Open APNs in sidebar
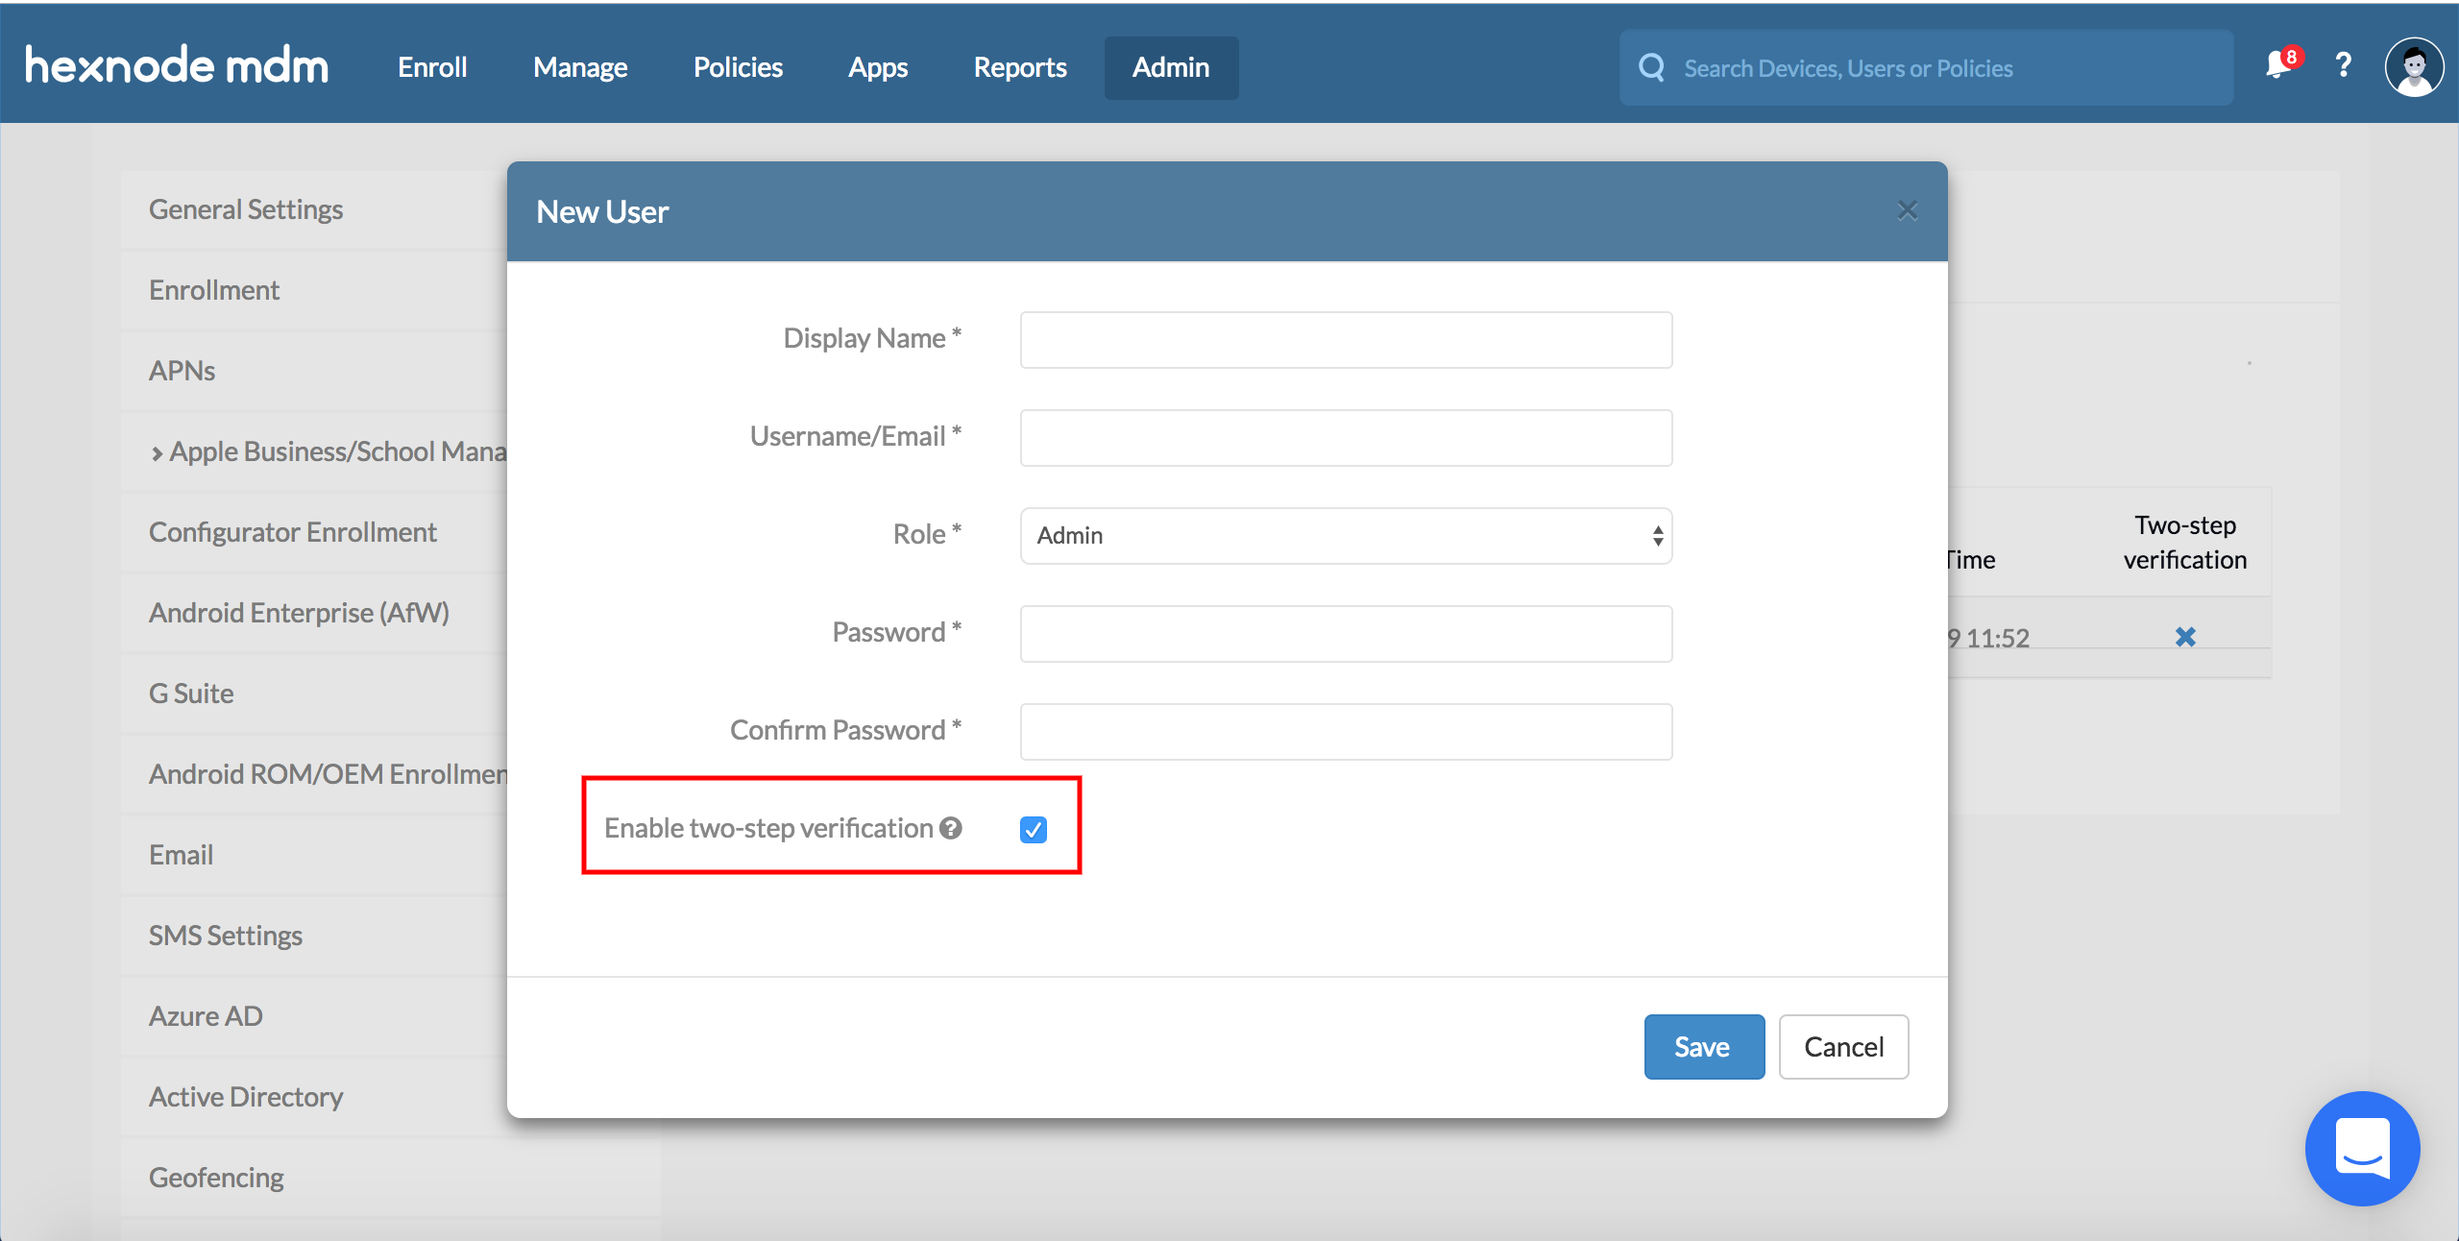Screen dimensions: 2459x1241 point(314,371)
